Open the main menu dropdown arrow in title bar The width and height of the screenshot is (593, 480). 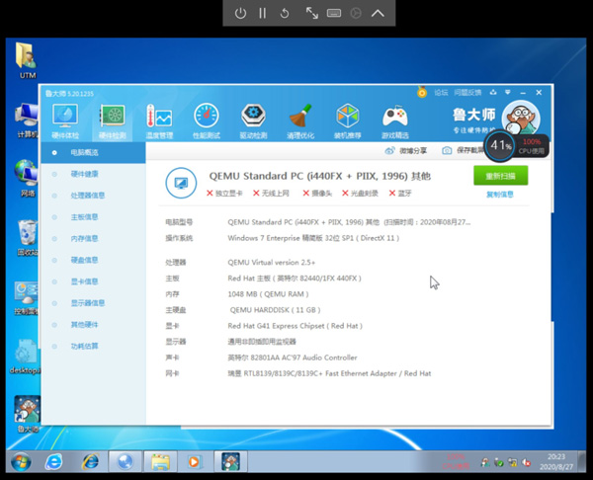pyautogui.click(x=508, y=92)
